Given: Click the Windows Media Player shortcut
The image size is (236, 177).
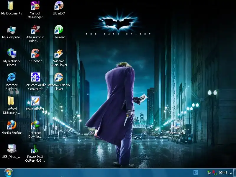Looking at the screenshot, I should coord(59,77).
